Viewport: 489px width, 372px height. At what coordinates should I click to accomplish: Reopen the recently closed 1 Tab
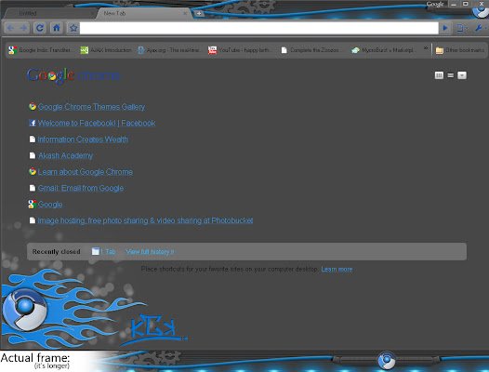[x=104, y=251]
